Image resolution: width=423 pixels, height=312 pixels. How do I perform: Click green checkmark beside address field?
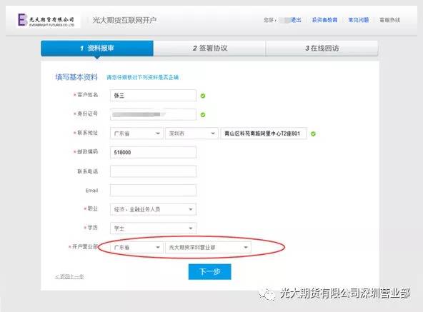[313, 134]
